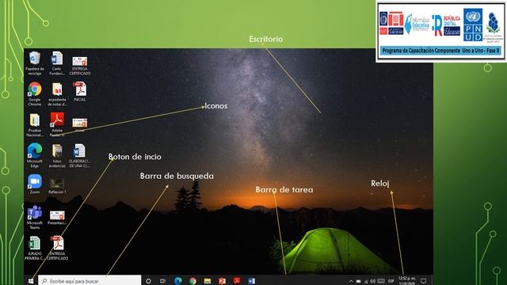Open the taskbar clock and date

point(407,280)
